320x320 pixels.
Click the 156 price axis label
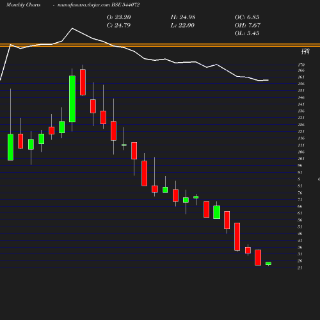301,84
